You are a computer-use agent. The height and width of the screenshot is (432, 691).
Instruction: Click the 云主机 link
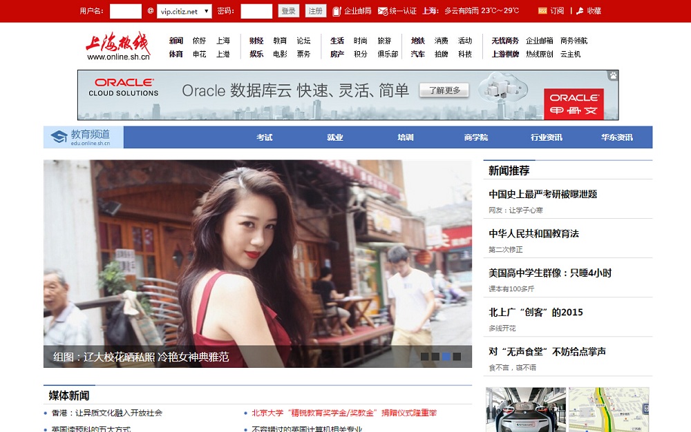point(570,54)
